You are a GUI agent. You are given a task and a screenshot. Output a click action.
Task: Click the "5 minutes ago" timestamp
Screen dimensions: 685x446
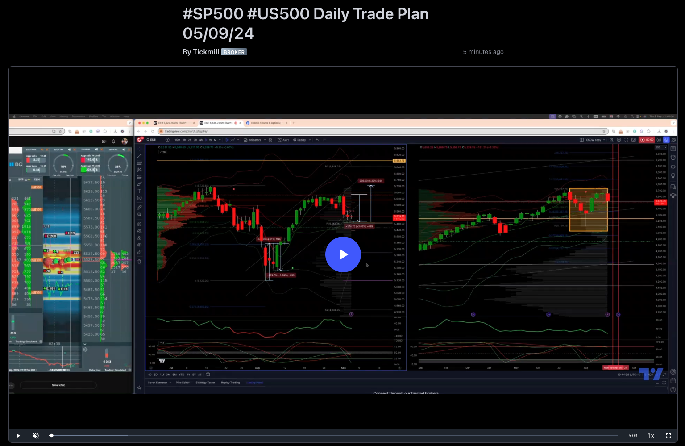(x=483, y=52)
